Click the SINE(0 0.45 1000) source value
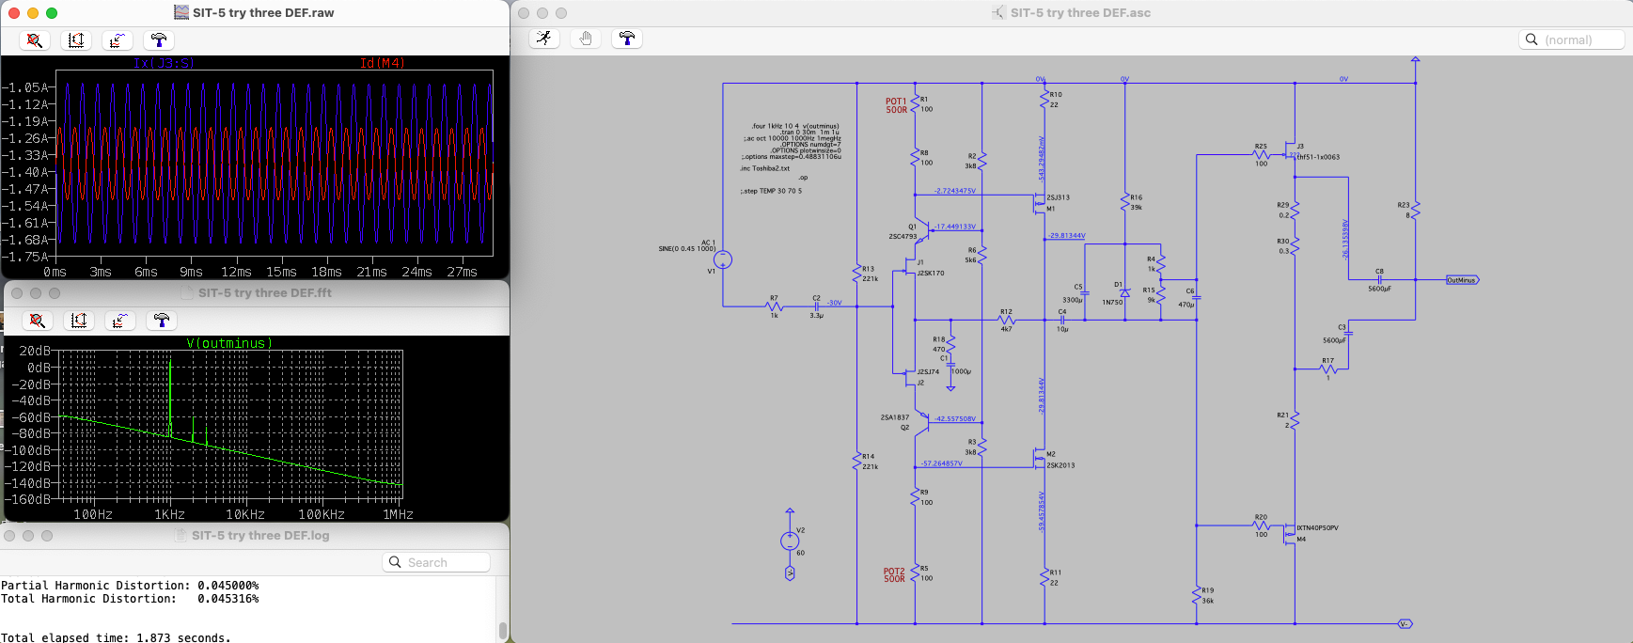Screen dimensions: 1633x643 (x=687, y=249)
